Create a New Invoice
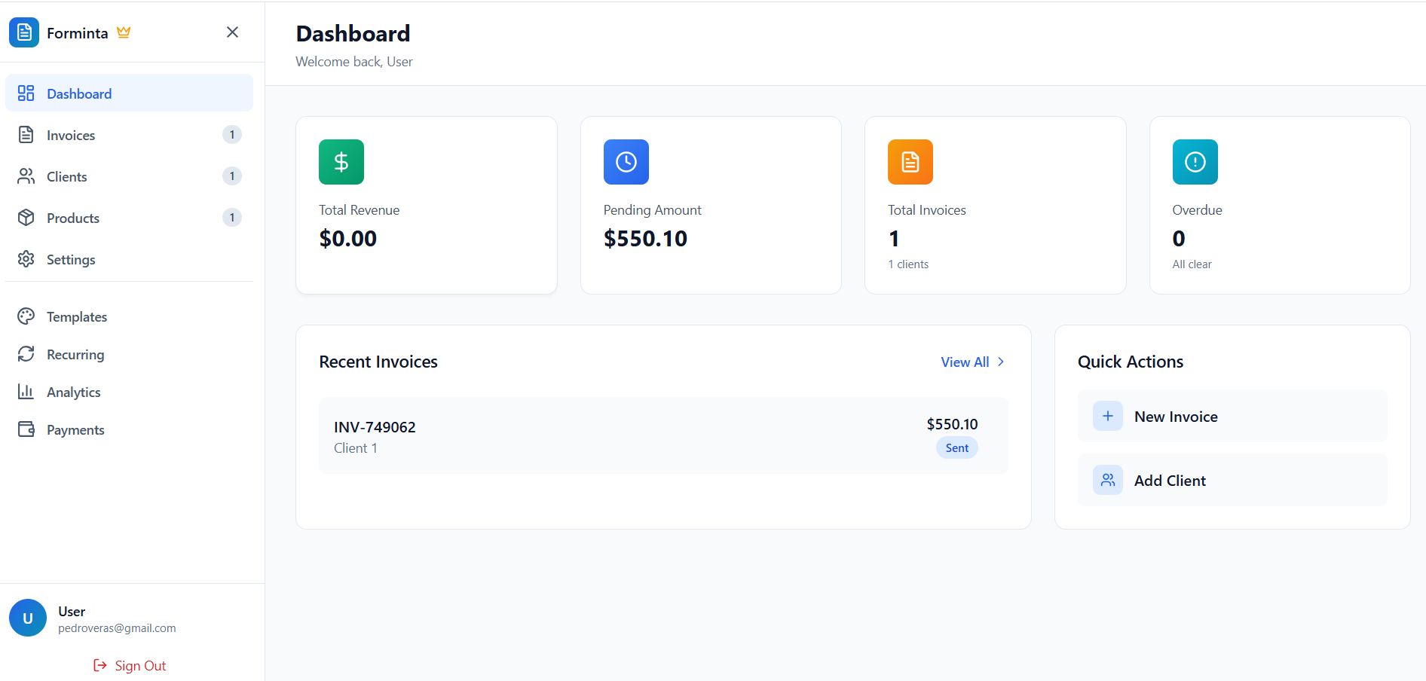Screen dimensions: 1426x681 click(x=1232, y=416)
